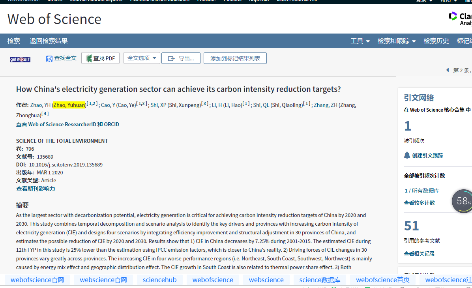472x288 pixels.
Task: Click suggestion sciencehub
Action: [x=159, y=280]
